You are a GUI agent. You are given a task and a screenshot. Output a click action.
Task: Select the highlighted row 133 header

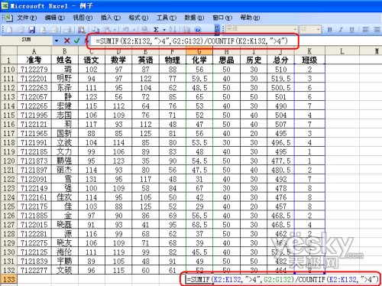(x=9, y=279)
